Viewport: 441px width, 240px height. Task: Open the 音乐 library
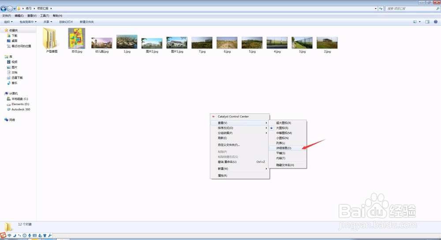pos(14,83)
